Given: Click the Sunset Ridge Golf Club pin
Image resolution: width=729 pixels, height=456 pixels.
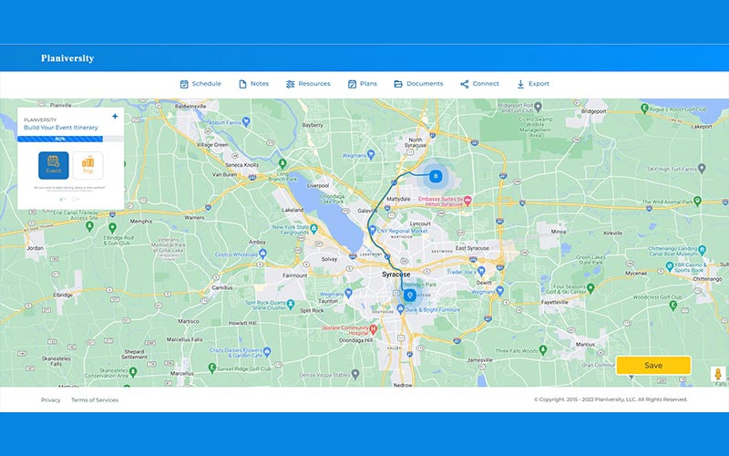Looking at the screenshot, I should pyautogui.click(x=212, y=368).
